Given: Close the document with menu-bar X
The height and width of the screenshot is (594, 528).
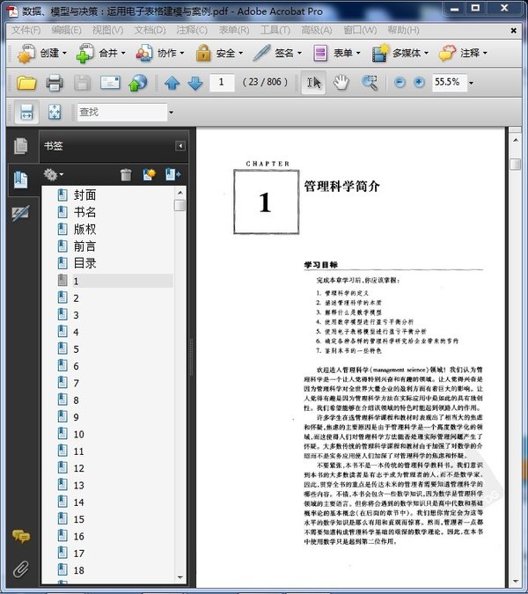Looking at the screenshot, I should pos(513,30).
